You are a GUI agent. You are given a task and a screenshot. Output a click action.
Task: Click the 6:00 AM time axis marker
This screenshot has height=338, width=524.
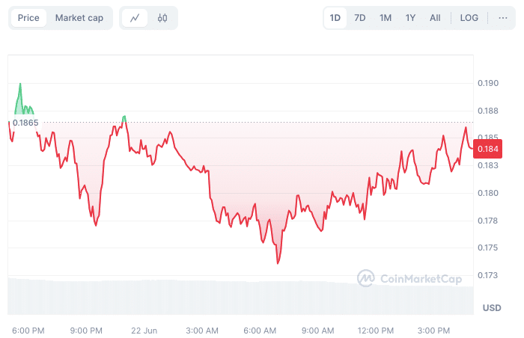(x=260, y=331)
